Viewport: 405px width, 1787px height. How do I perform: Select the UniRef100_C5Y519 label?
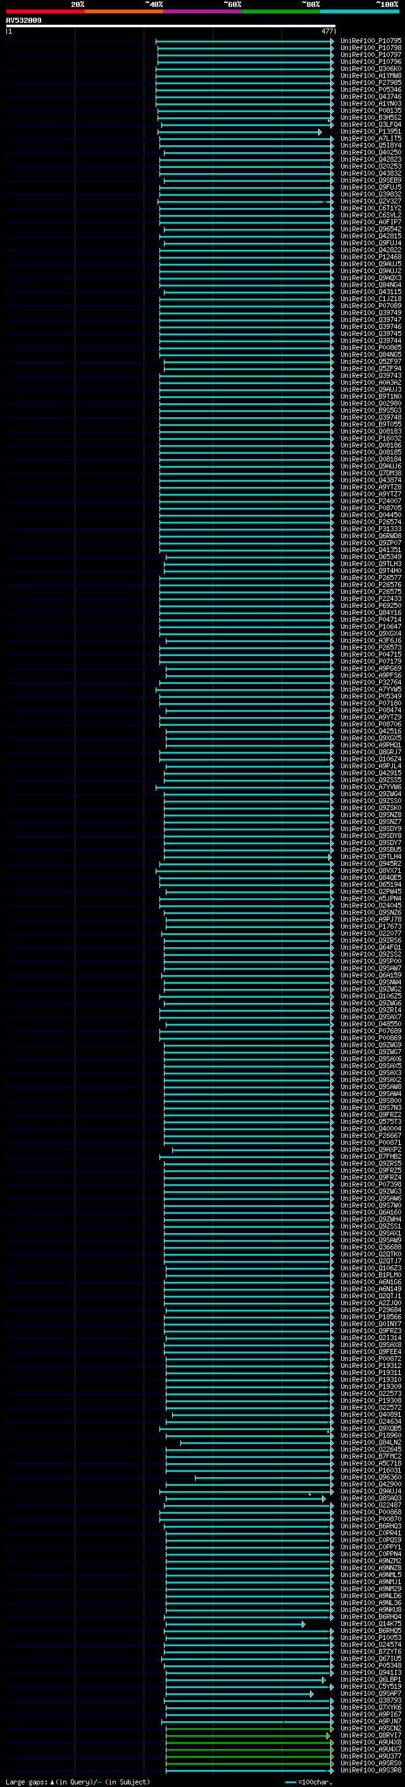370,1686
